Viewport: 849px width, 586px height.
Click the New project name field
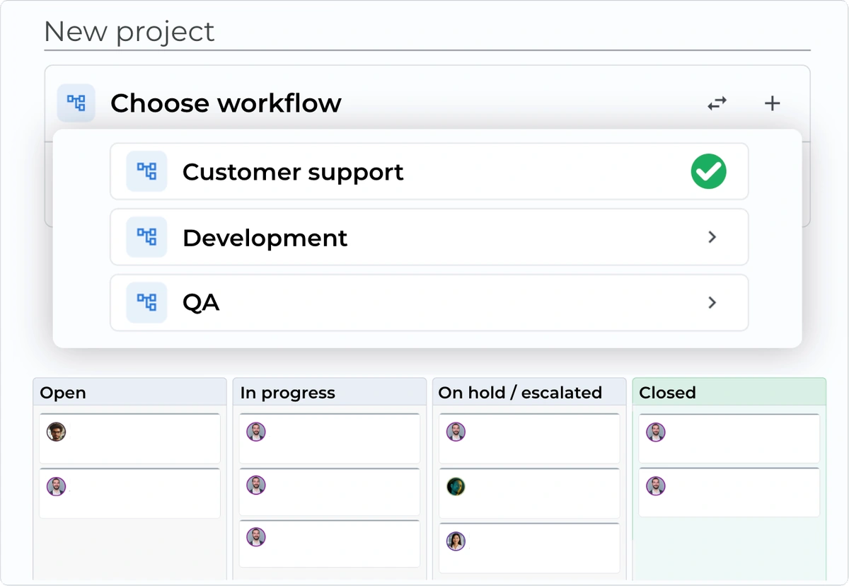[x=427, y=32]
